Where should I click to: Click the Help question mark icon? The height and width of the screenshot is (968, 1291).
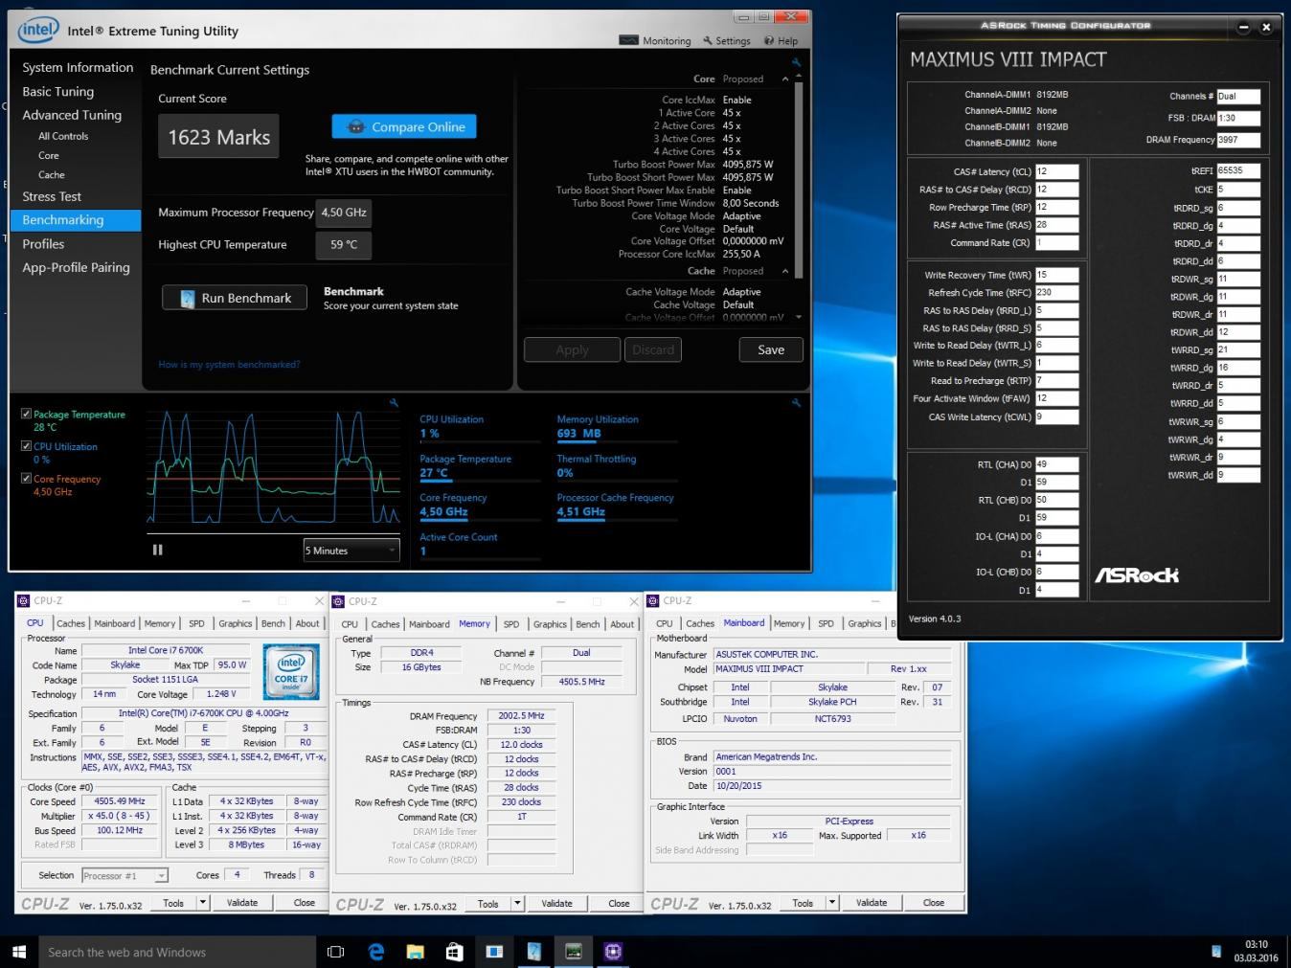coord(769,41)
